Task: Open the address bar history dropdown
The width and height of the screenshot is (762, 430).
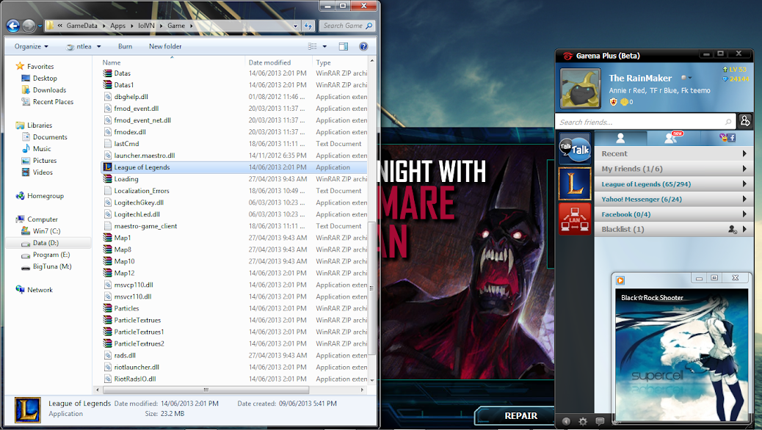Action: tap(295, 26)
